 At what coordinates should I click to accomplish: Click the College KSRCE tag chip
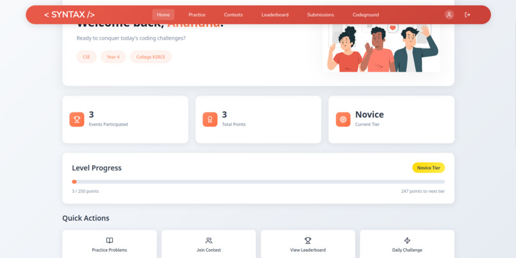tap(150, 57)
